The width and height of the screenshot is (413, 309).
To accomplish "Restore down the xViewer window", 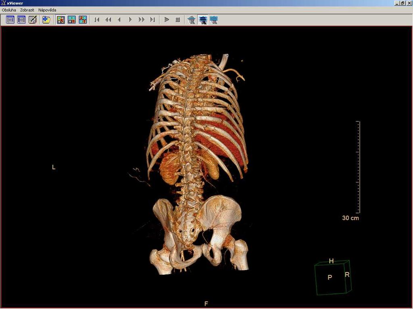I will [x=403, y=3].
